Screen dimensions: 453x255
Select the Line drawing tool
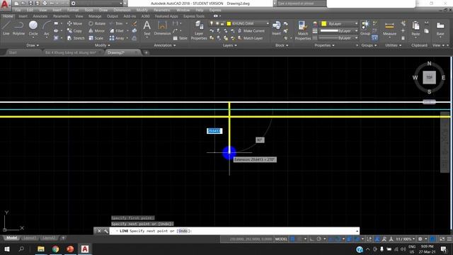(x=6, y=28)
